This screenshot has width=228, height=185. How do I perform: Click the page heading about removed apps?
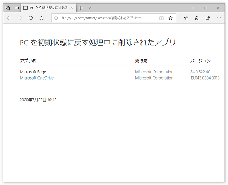click(98, 42)
